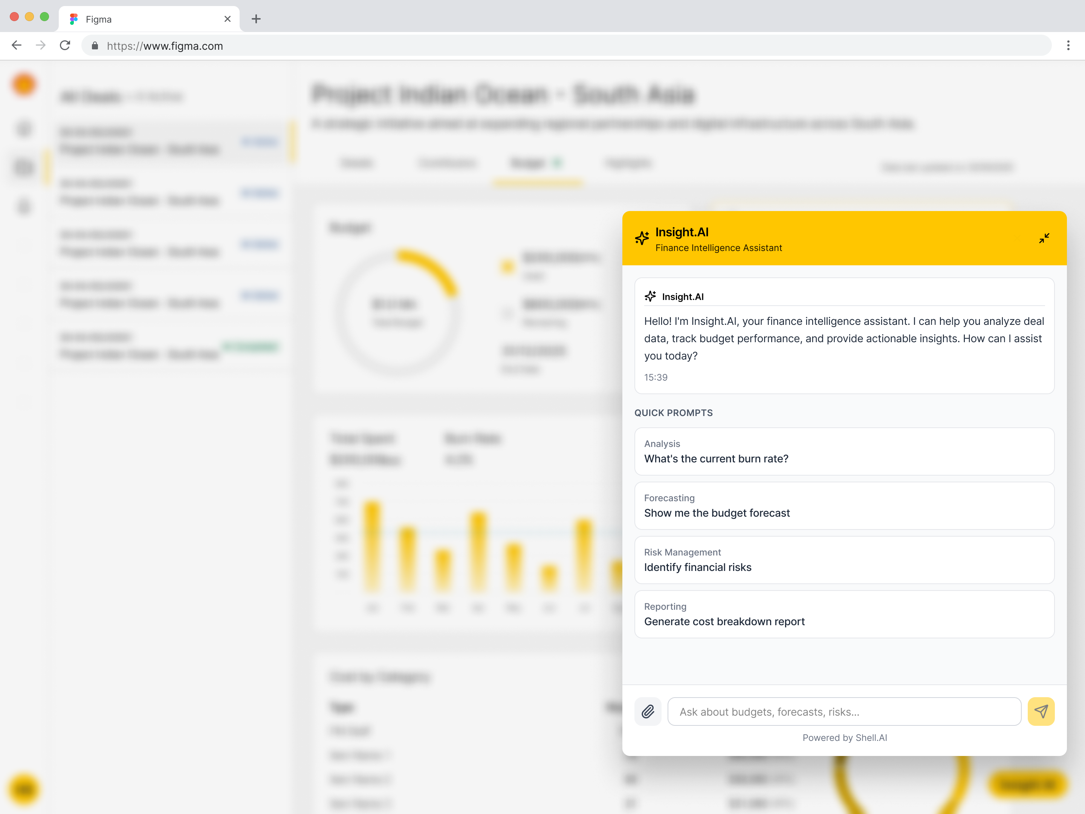Image resolution: width=1085 pixels, height=814 pixels.
Task: Click the address bar URL field
Action: coord(567,46)
